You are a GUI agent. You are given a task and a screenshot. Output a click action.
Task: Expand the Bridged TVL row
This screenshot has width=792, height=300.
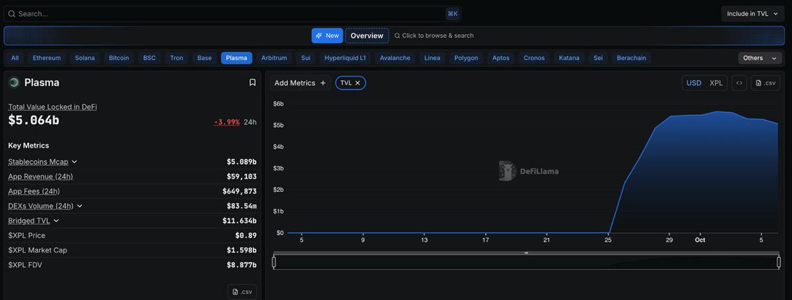(x=56, y=221)
